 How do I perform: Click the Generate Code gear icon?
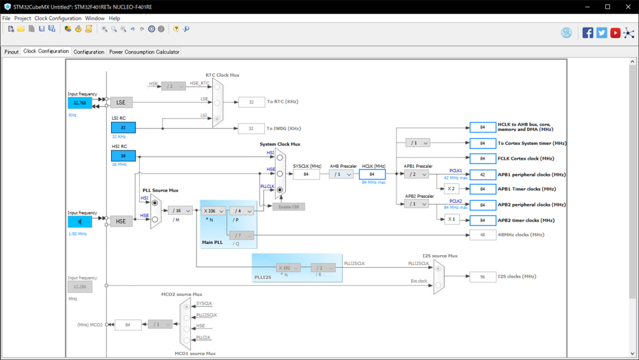tap(78, 29)
